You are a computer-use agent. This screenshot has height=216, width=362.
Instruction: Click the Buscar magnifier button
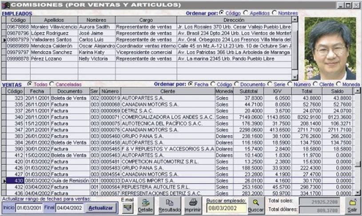(x=256, y=205)
